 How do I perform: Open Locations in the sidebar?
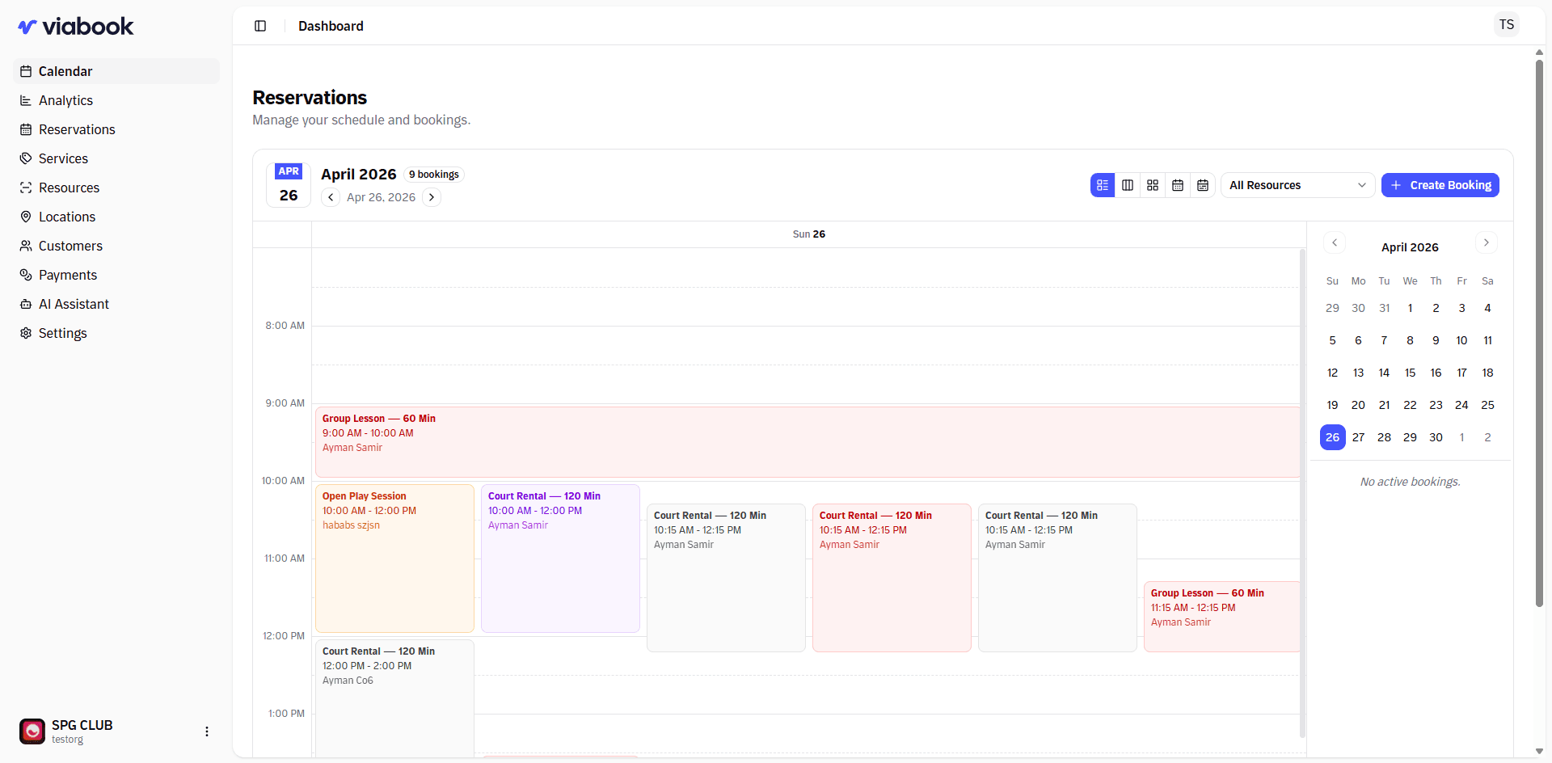(116, 217)
